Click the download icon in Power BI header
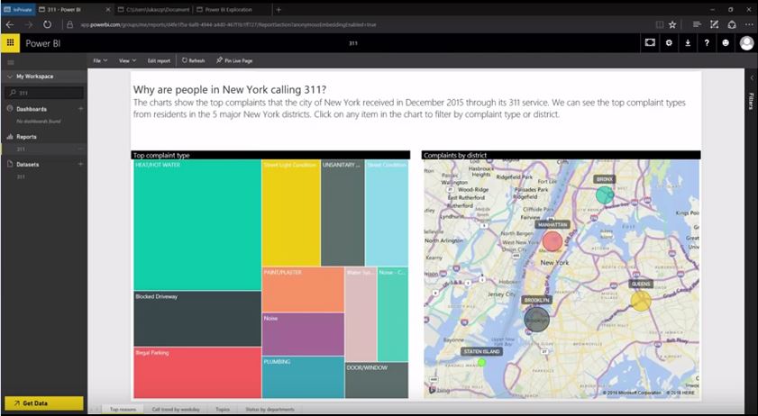This screenshot has width=758, height=416. tap(688, 43)
